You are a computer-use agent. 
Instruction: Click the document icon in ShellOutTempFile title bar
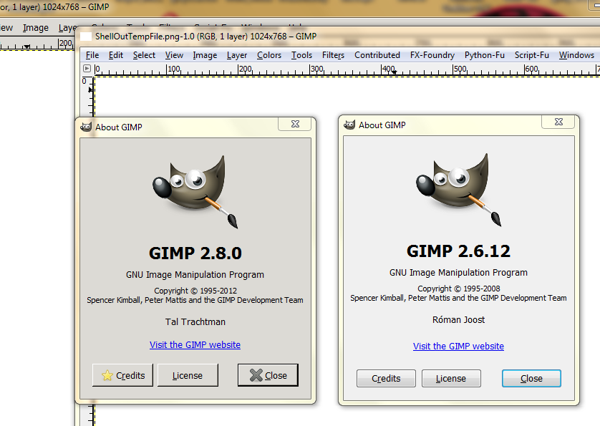click(86, 37)
